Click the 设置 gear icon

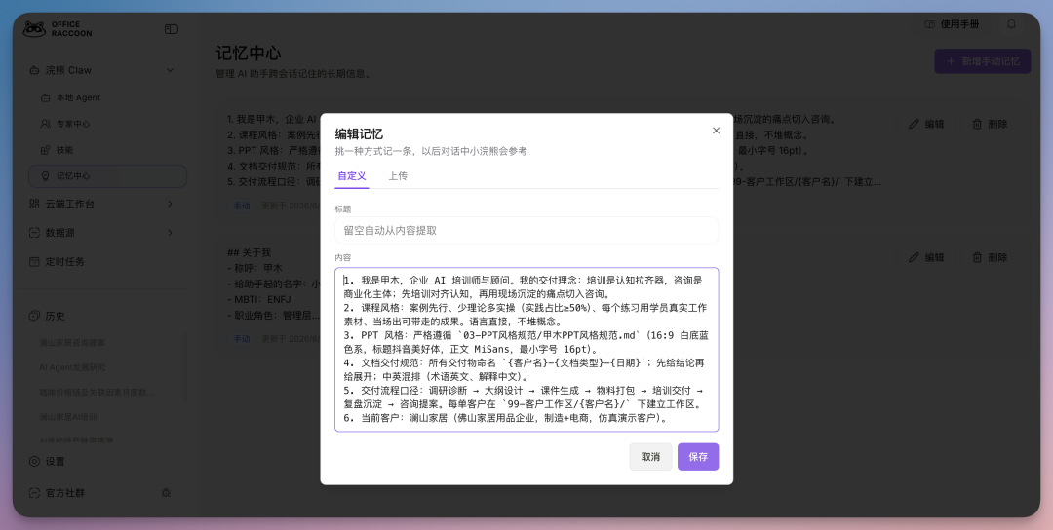click(34, 461)
